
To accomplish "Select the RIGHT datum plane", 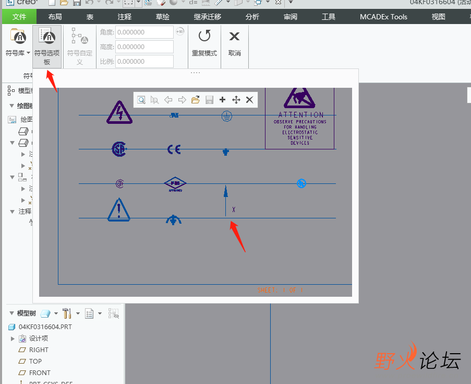I will (x=39, y=350).
